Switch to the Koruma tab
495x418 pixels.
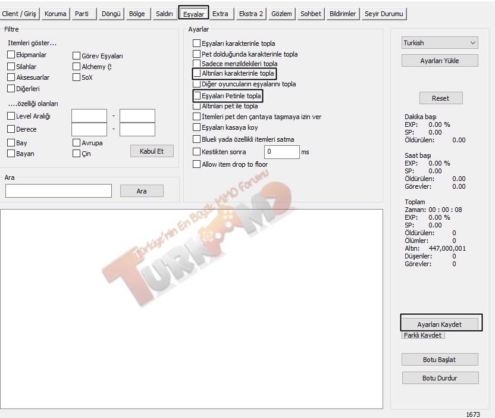coord(55,14)
